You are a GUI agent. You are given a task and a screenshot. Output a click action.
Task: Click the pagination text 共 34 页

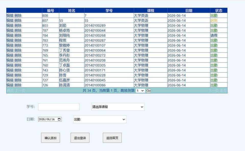point(89,91)
